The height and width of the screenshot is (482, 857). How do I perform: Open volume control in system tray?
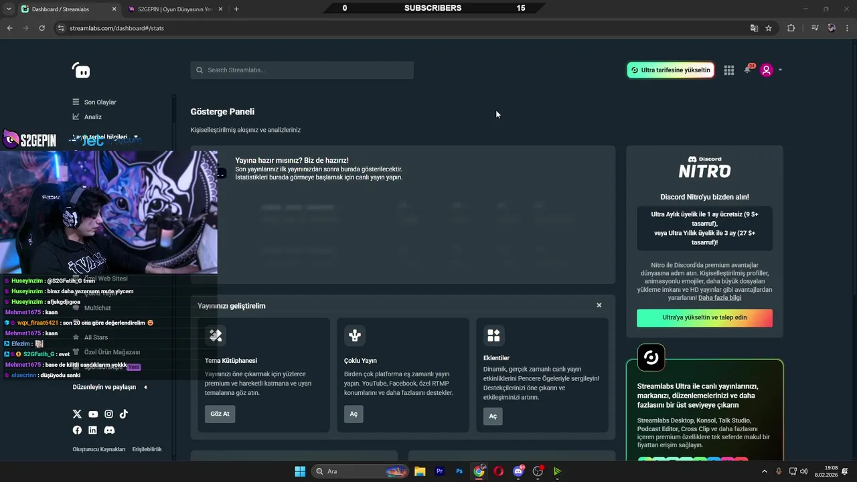[x=803, y=471]
